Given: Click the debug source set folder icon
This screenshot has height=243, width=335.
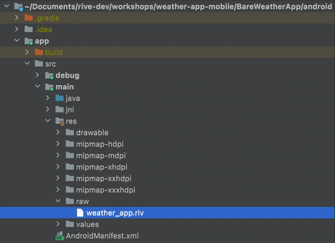Looking at the screenshot, I should coord(49,75).
